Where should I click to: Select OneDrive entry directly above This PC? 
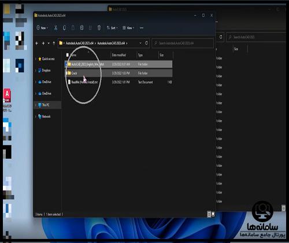pyautogui.click(x=46, y=94)
